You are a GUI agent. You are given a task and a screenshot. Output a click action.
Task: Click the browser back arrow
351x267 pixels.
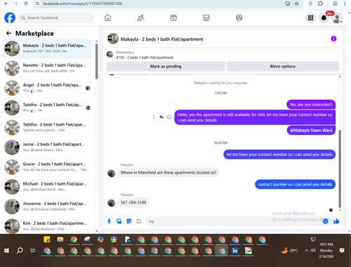tap(6, 4)
